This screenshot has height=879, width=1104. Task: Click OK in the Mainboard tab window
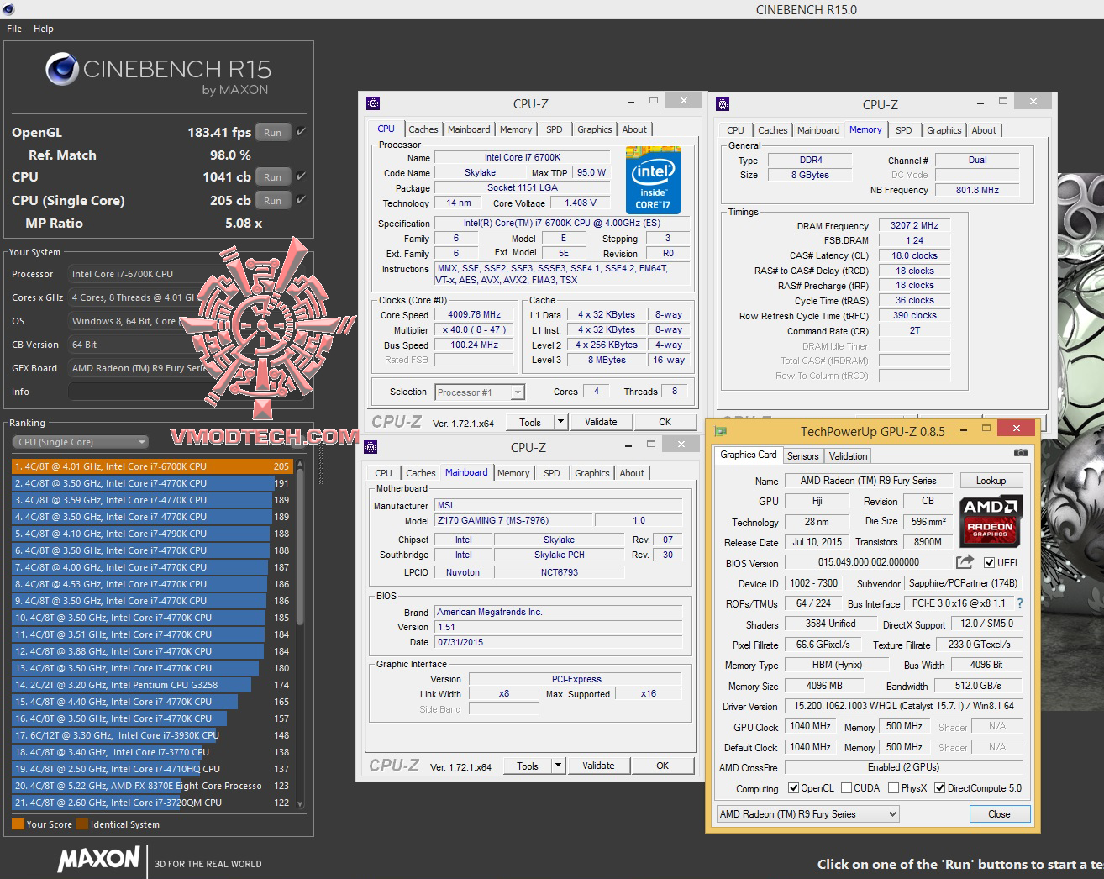coord(663,766)
